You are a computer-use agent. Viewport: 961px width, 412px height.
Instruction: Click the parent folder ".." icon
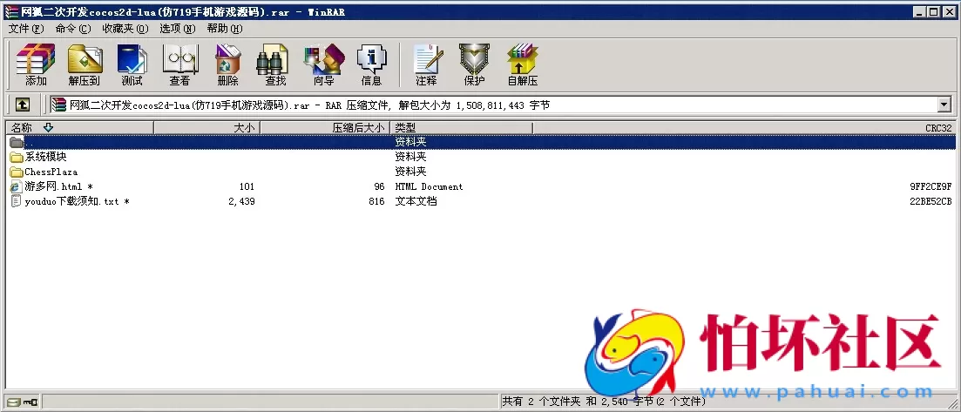[x=17, y=142]
